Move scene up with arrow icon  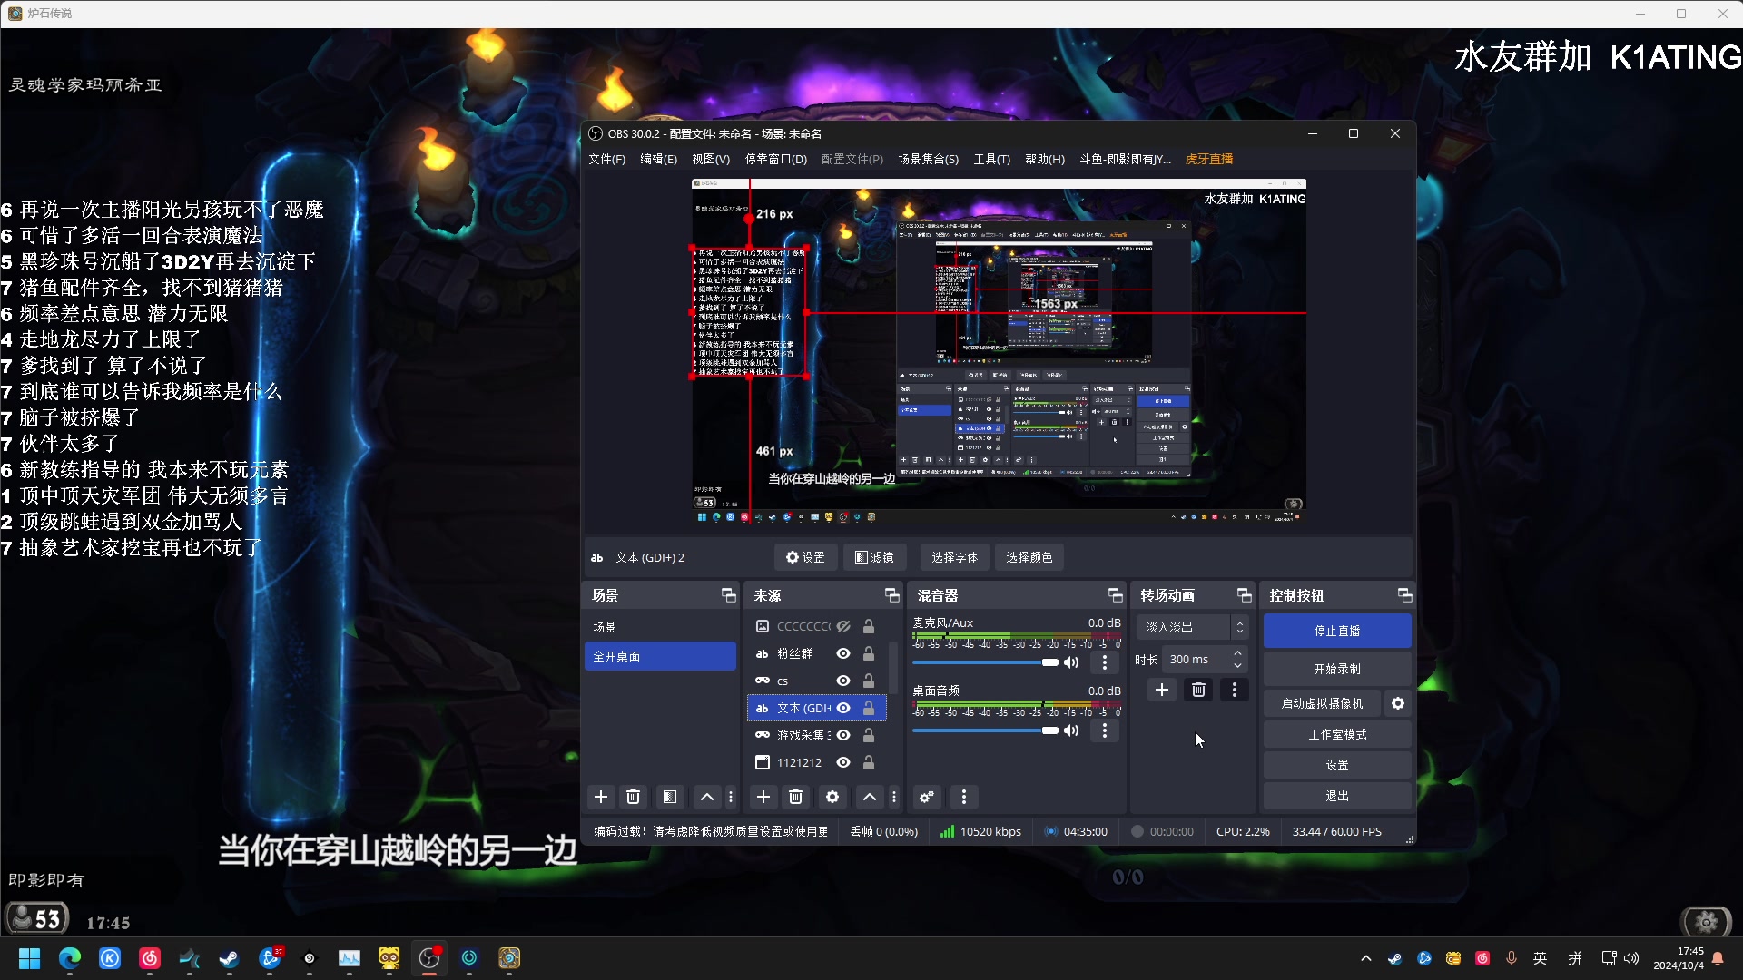point(706,797)
